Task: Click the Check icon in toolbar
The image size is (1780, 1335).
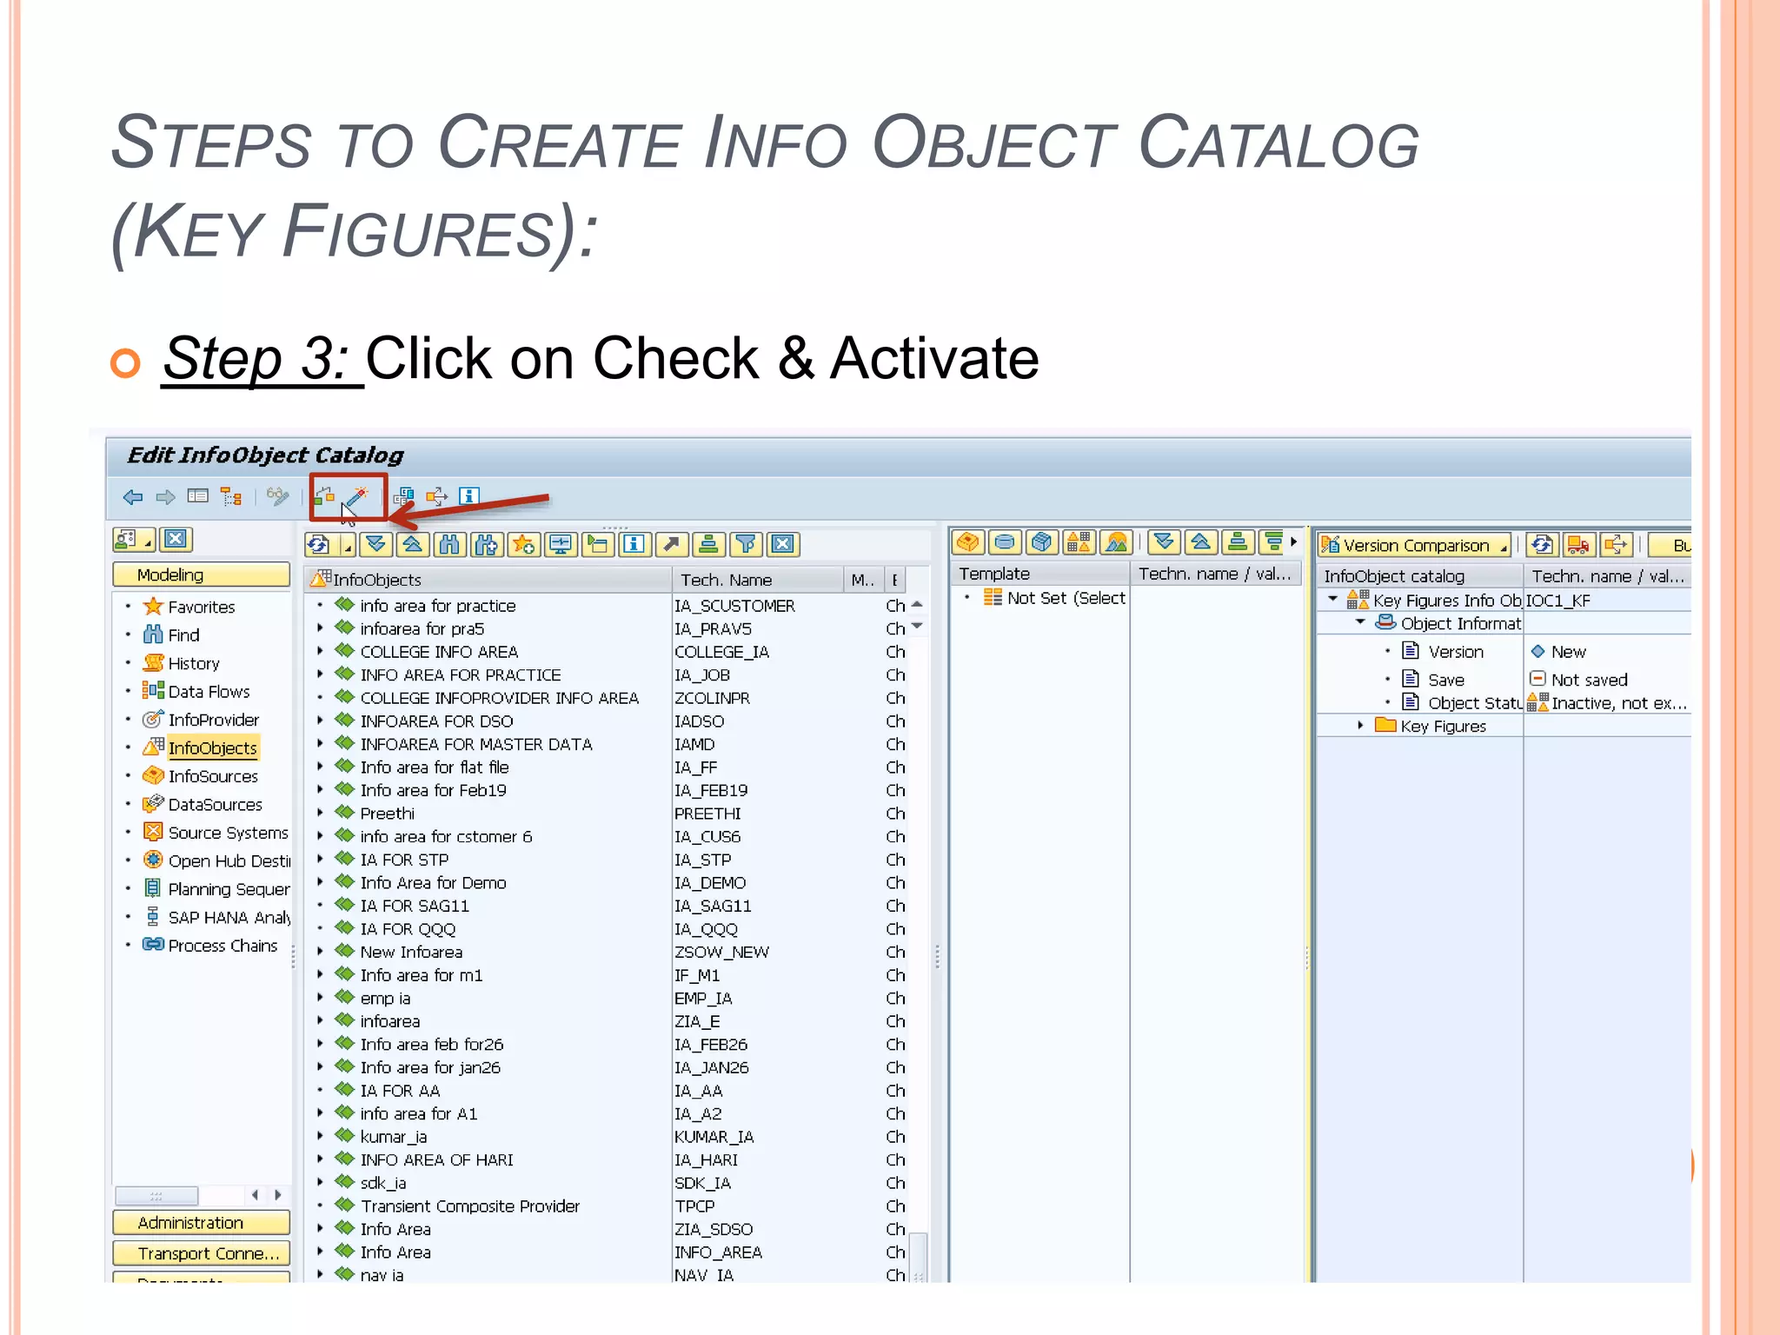Action: click(324, 497)
